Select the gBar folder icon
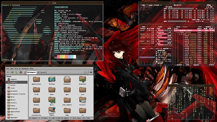 67,90
